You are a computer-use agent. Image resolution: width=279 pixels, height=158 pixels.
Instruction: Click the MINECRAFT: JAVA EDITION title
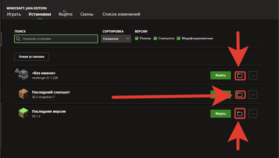[x=26, y=8]
